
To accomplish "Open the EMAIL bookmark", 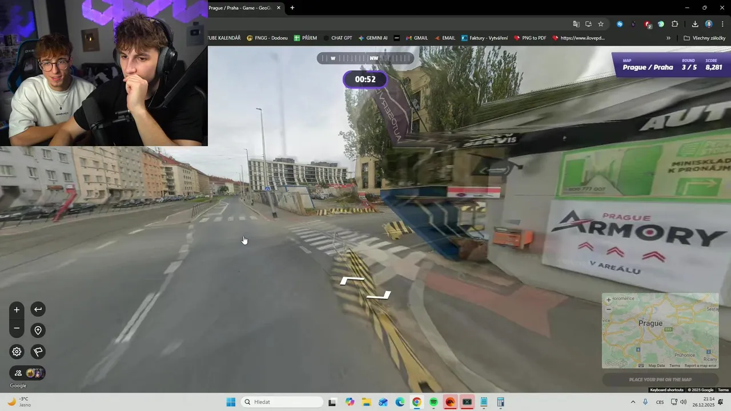I will point(445,38).
